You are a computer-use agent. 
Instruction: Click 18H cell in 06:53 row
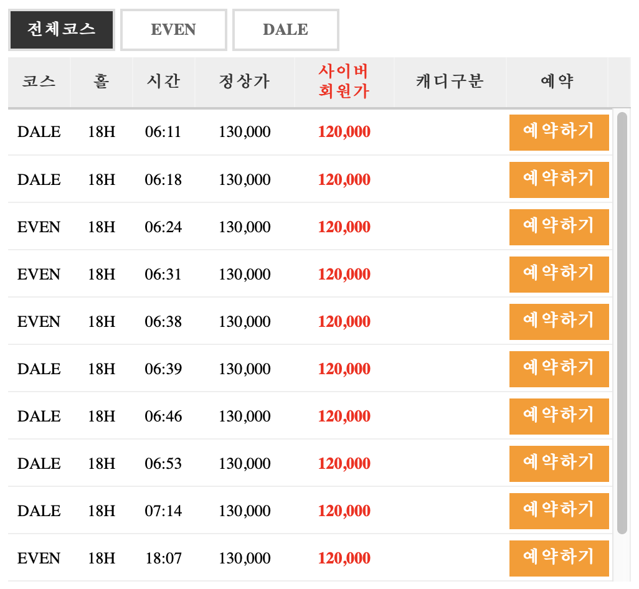(x=102, y=464)
